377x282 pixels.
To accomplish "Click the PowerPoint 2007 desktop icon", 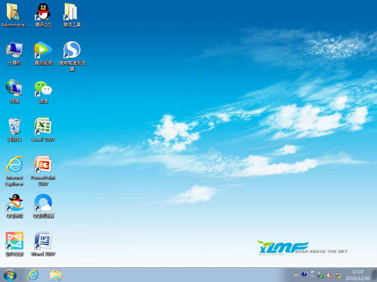I will 43,165.
